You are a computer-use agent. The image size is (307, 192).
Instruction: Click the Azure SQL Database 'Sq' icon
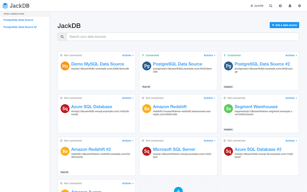click(x=65, y=109)
